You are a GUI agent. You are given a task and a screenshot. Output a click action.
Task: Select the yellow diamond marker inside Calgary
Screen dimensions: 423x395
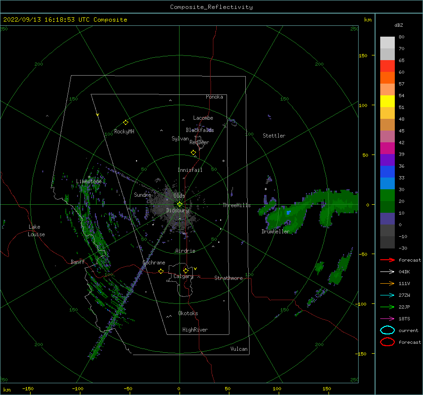tap(186, 271)
